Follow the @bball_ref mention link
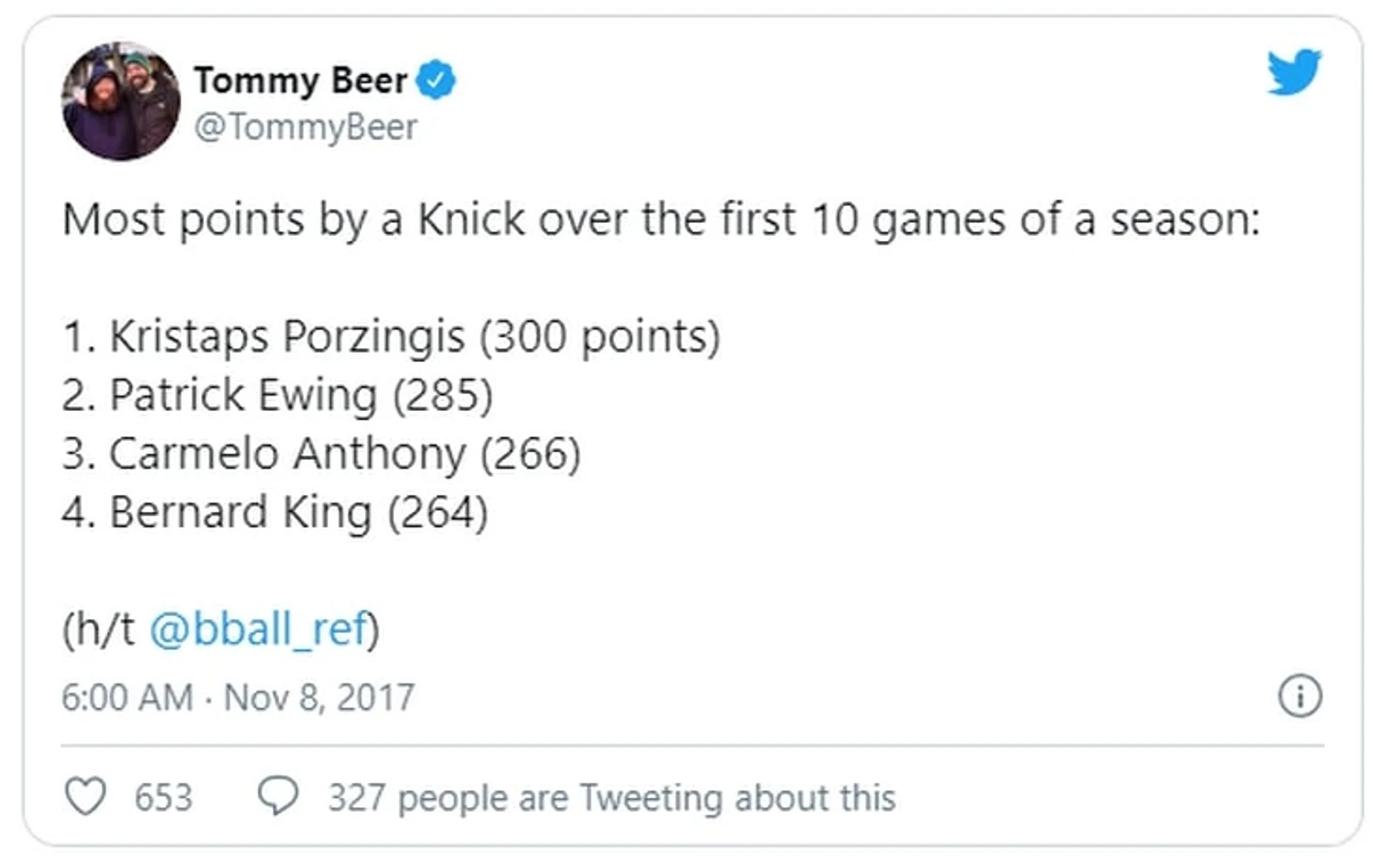 tap(259, 629)
